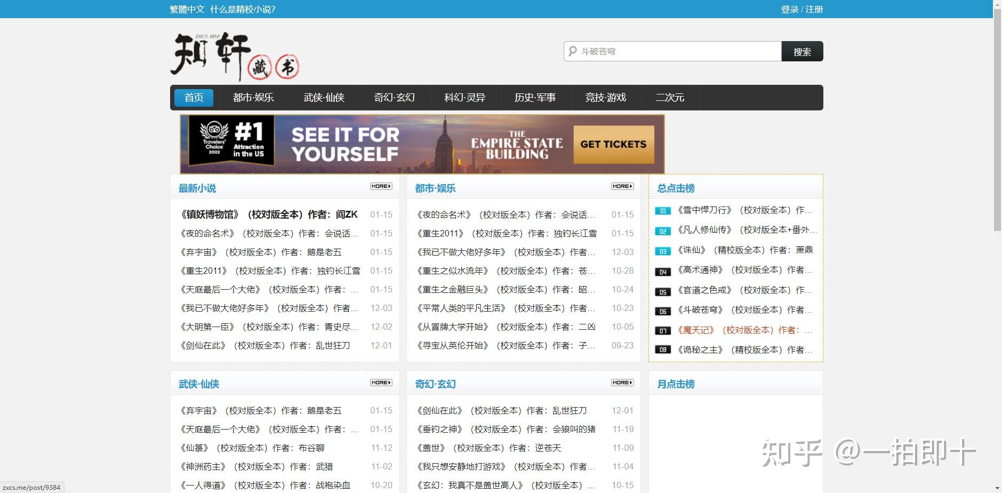Click rank badge 02 beside 凡人修仙传
The image size is (1002, 493).
pyautogui.click(x=663, y=231)
